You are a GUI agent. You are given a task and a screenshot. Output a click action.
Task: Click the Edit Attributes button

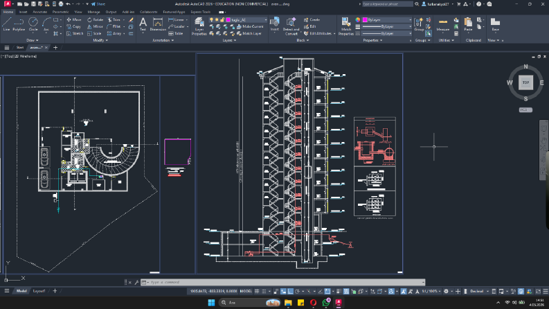pos(318,34)
